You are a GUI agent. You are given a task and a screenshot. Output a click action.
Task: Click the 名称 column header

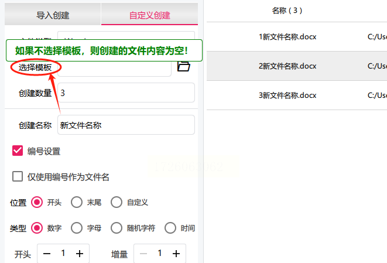click(287, 11)
